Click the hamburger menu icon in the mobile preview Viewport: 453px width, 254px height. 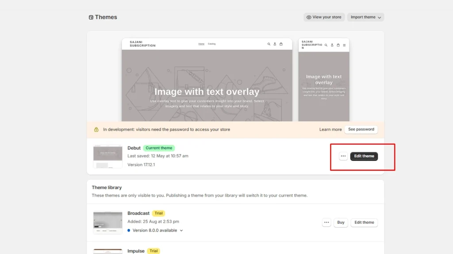click(344, 45)
